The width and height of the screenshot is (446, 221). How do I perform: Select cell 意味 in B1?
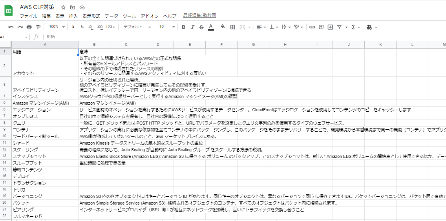pyautogui.click(x=94, y=52)
